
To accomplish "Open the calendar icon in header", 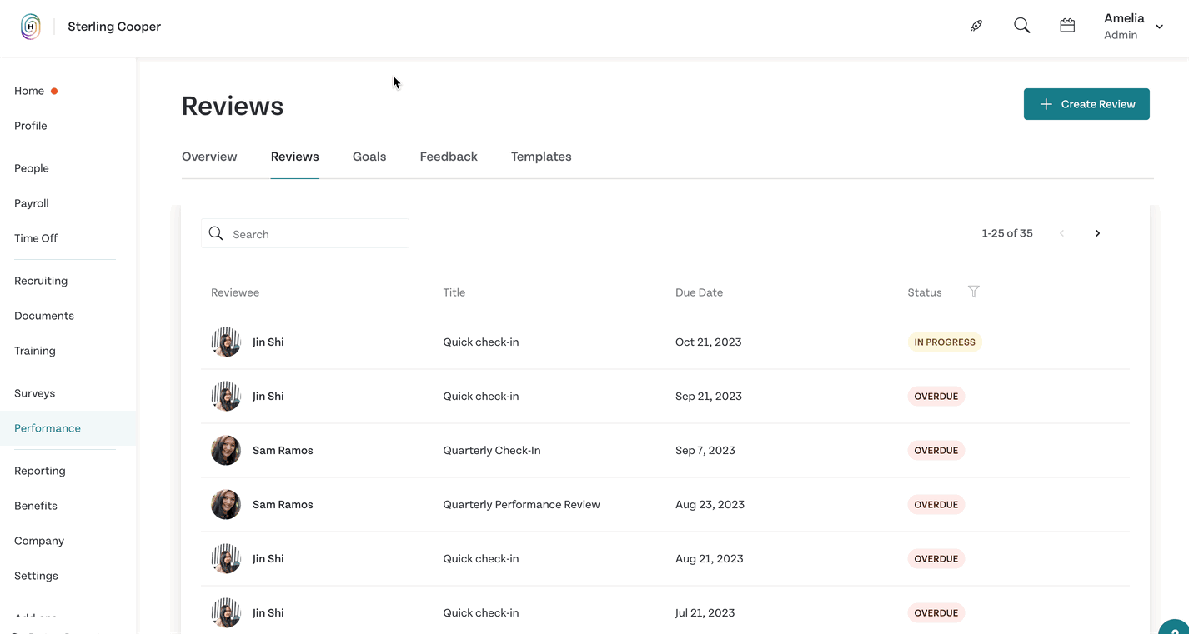I will coord(1067,26).
